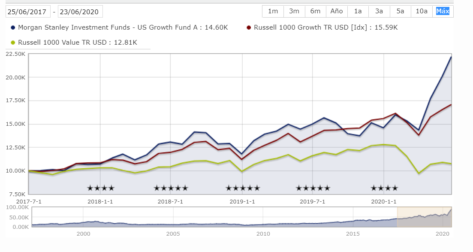Image resolution: width=473 pixels, height=252 pixels.
Task: Pick the 5a time range
Action: [x=400, y=12]
